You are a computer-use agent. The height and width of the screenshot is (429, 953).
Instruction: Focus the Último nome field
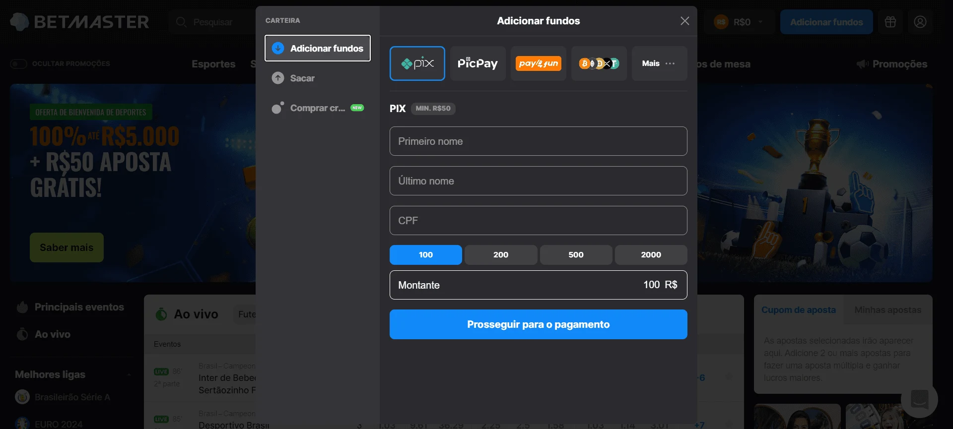[538, 181]
